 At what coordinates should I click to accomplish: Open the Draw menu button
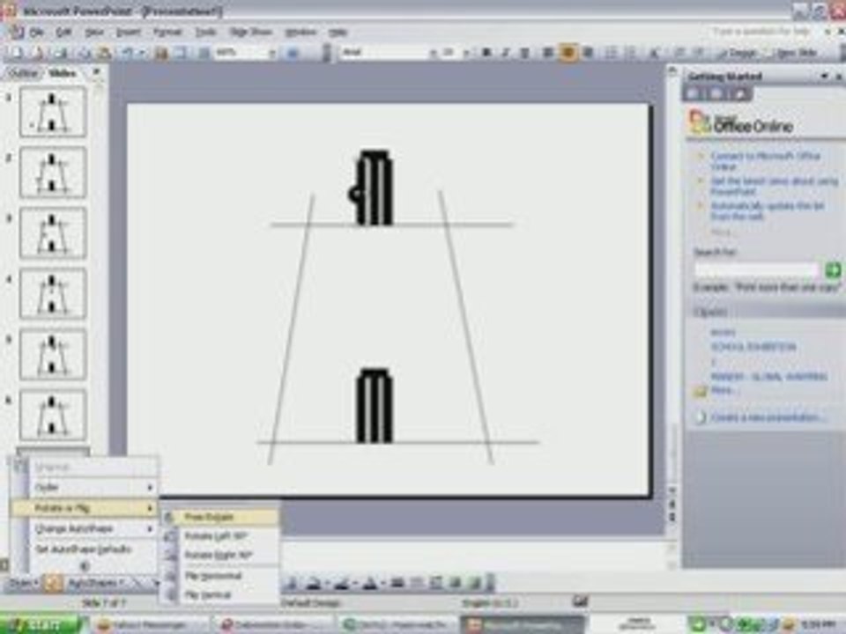coord(23,583)
